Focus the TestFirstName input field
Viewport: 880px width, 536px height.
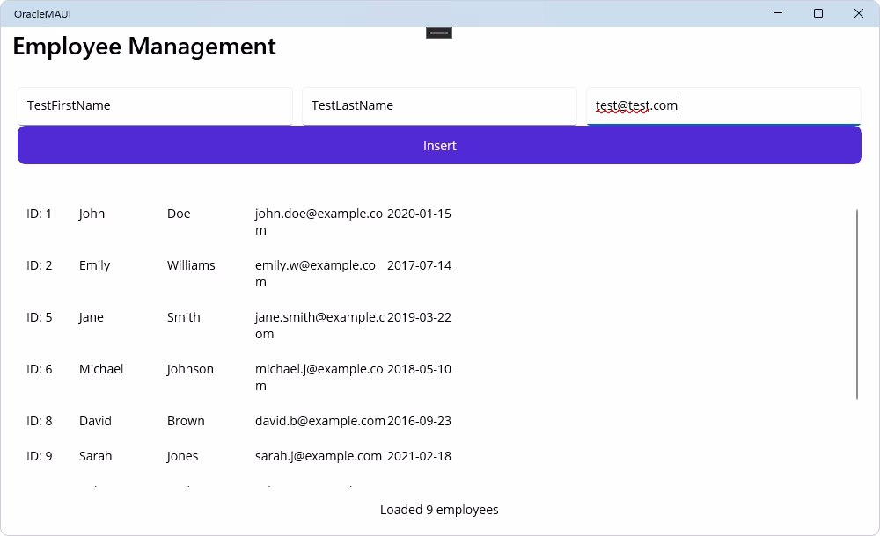click(155, 105)
